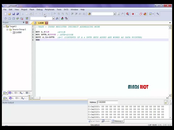174x130 pixels.
Task: Click the Copy icon in the toolbar
Action: [27, 14]
